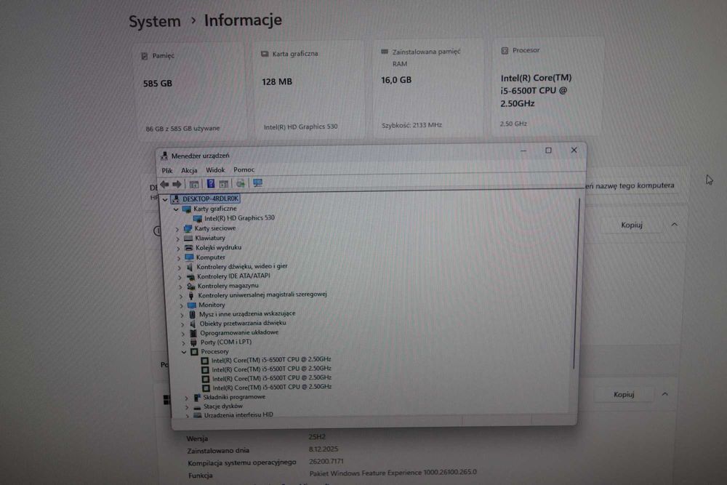This screenshot has width=727, height=485.
Task: Click the Pamięć 585 GB storage card
Action: [191, 90]
